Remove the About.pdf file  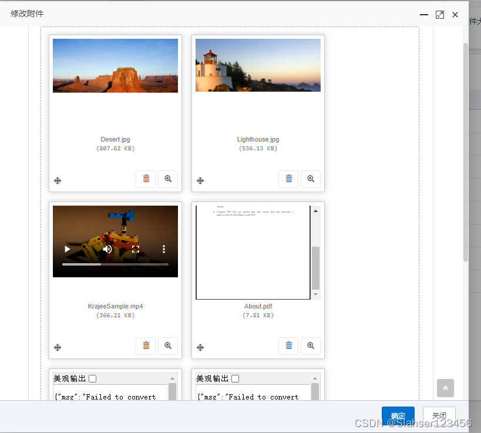coord(289,346)
